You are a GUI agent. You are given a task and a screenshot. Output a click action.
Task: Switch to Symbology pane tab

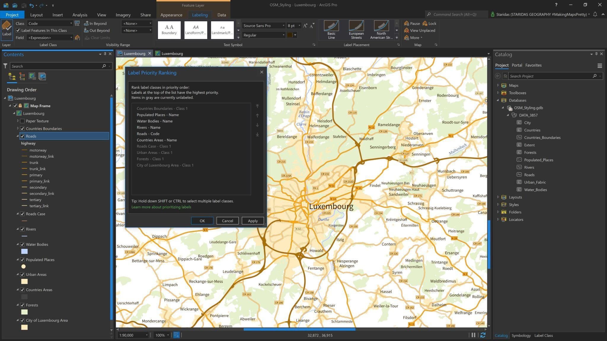(521, 335)
